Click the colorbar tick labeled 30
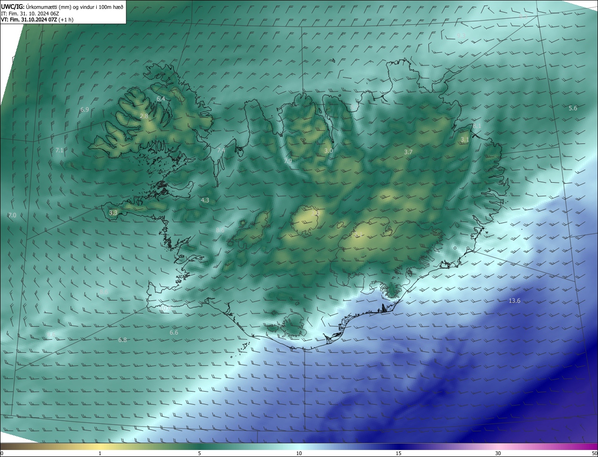This screenshot has height=457, width=598. point(498,453)
